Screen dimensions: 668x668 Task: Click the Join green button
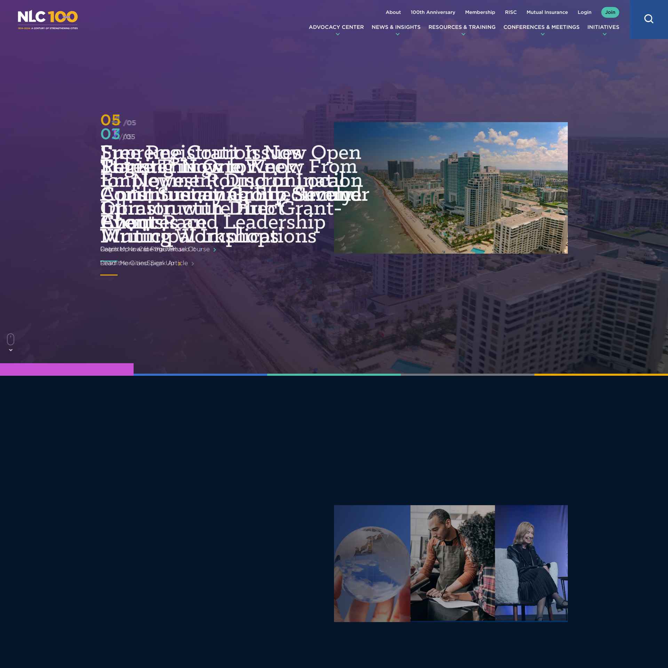[x=610, y=12]
